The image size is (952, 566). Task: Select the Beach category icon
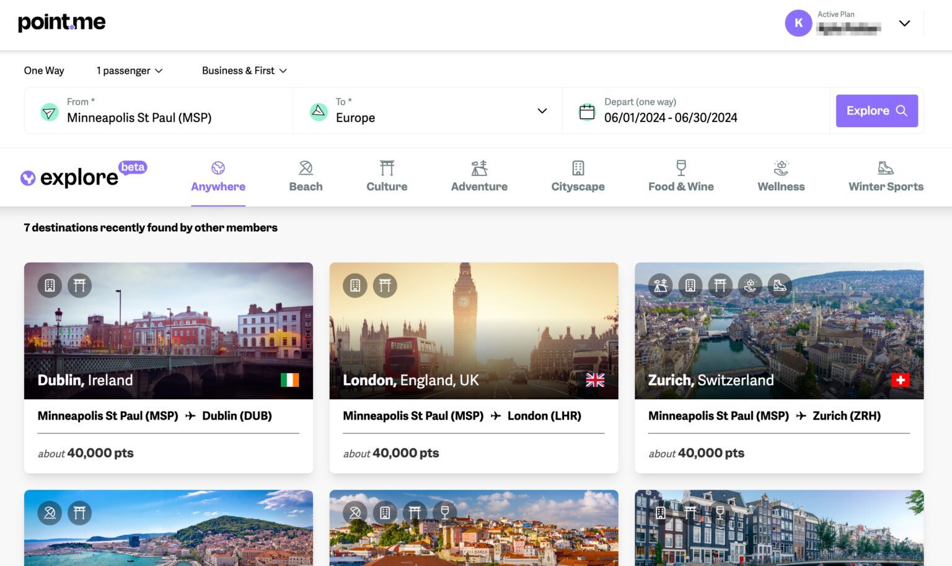pos(306,167)
